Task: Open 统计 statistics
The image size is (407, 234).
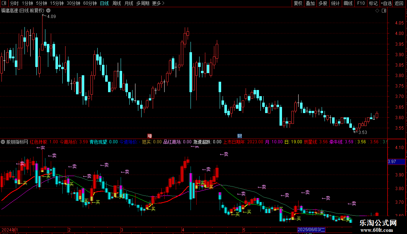Action: pyautogui.click(x=335, y=3)
